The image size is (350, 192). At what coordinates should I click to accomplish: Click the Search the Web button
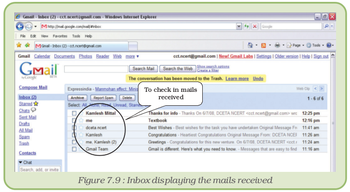click(x=178, y=69)
